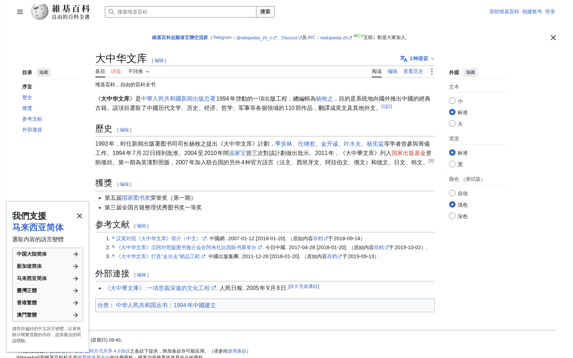Close the language variant popup

80,216
